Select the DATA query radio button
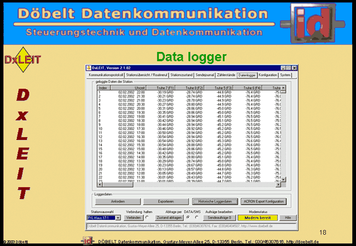The width and height of the screenshot is (356, 246). [x=188, y=217]
